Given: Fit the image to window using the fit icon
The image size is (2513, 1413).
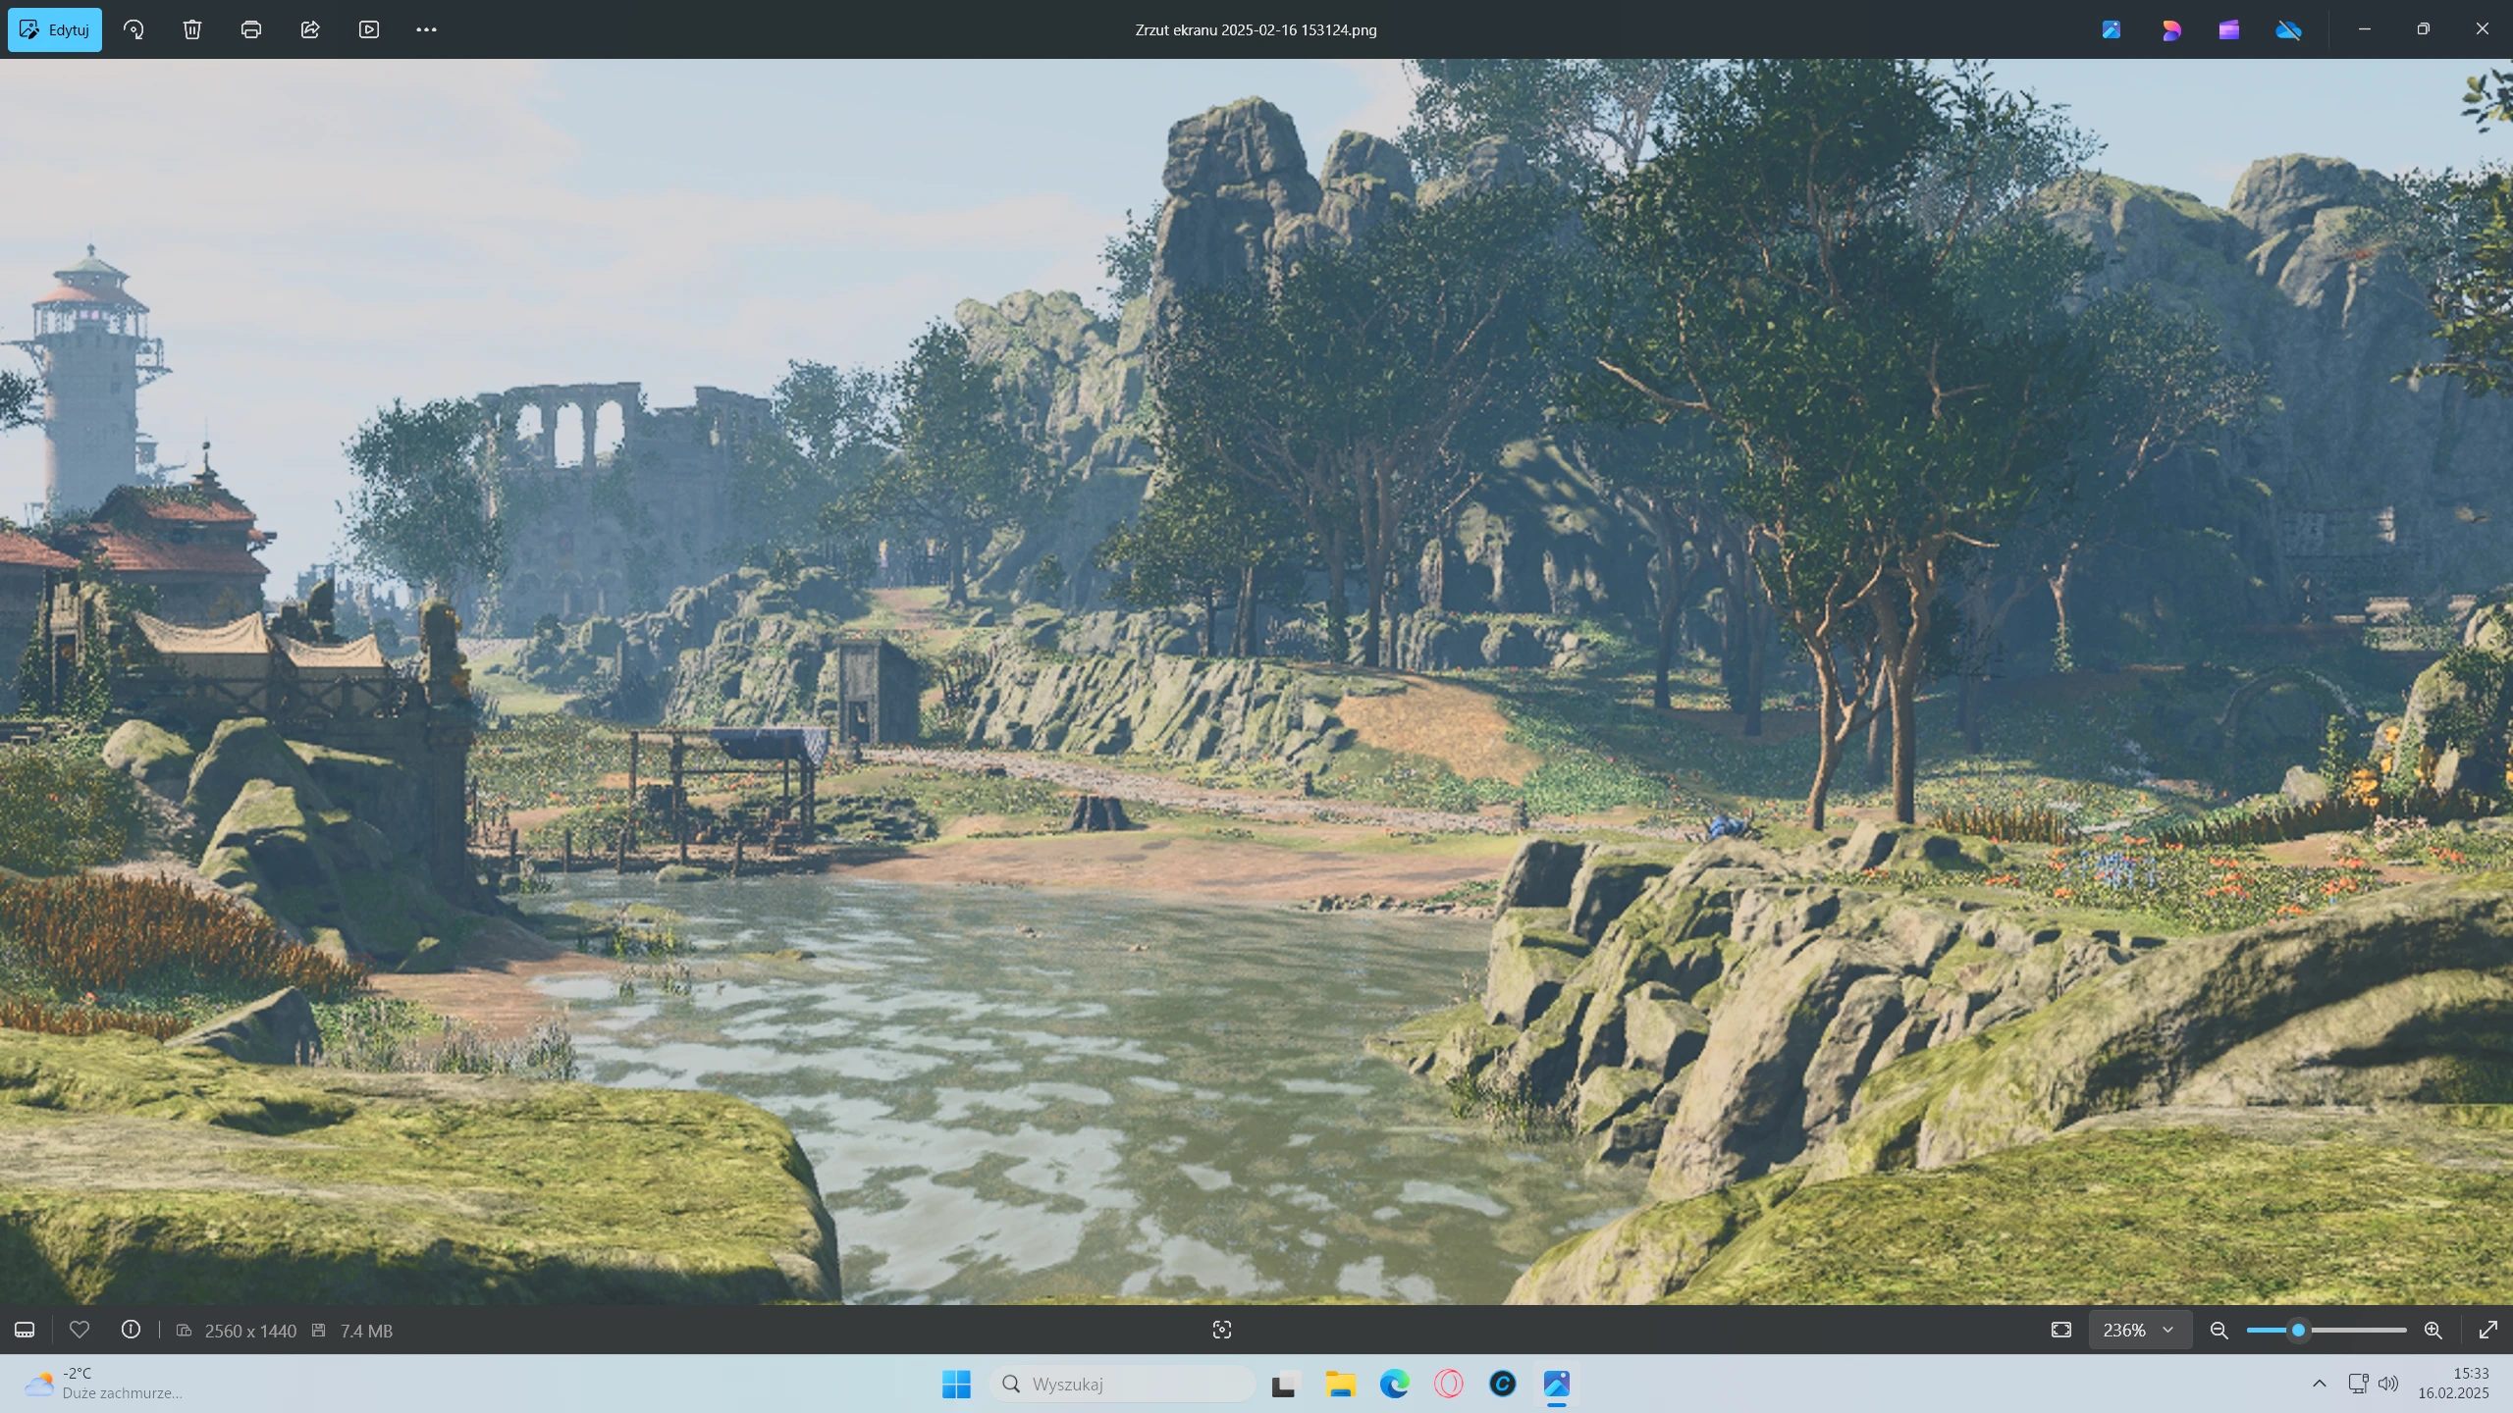Looking at the screenshot, I should [2061, 1330].
